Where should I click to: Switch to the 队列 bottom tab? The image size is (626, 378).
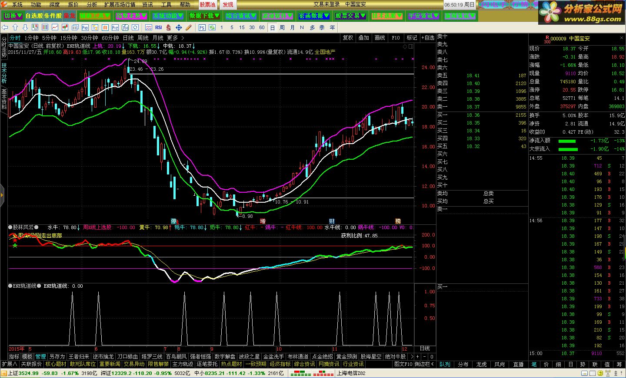[445, 364]
